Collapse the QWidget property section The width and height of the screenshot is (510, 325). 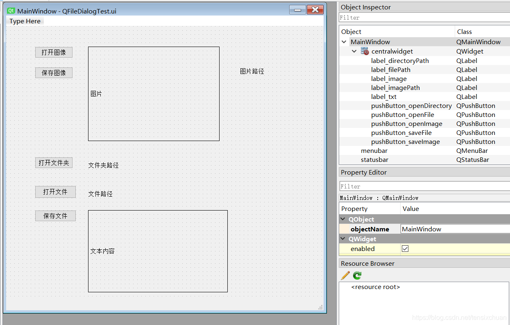pos(342,239)
